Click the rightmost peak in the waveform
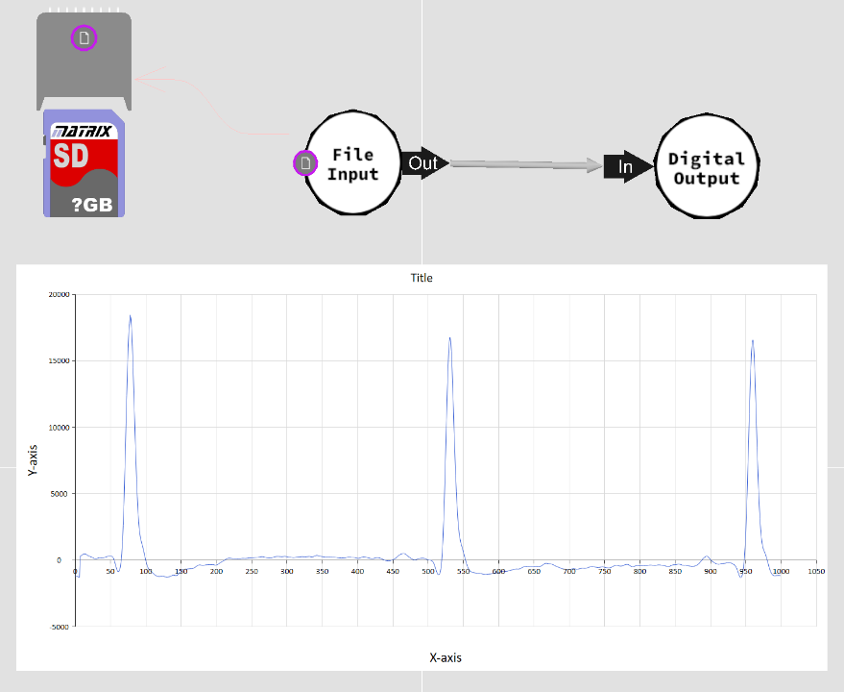 click(753, 341)
